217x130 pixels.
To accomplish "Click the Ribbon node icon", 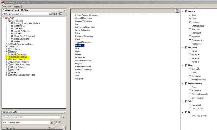I will 9,46.
